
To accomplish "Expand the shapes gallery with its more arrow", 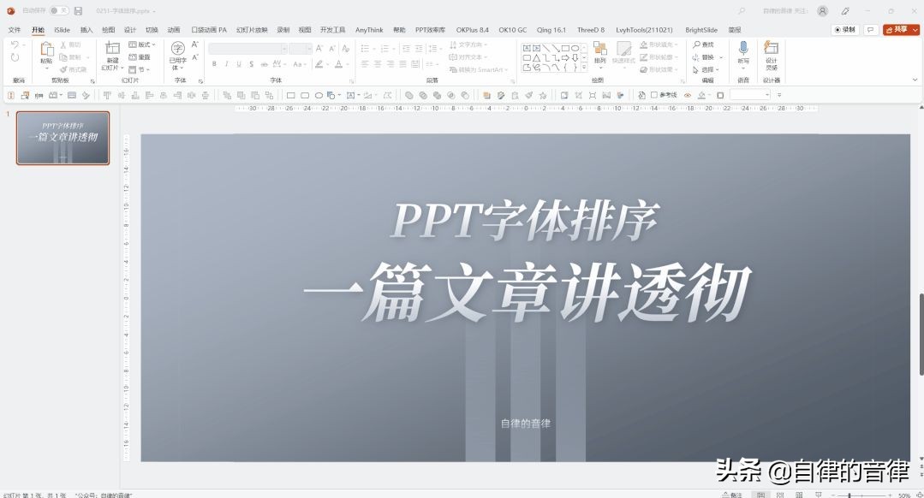I will [582, 65].
